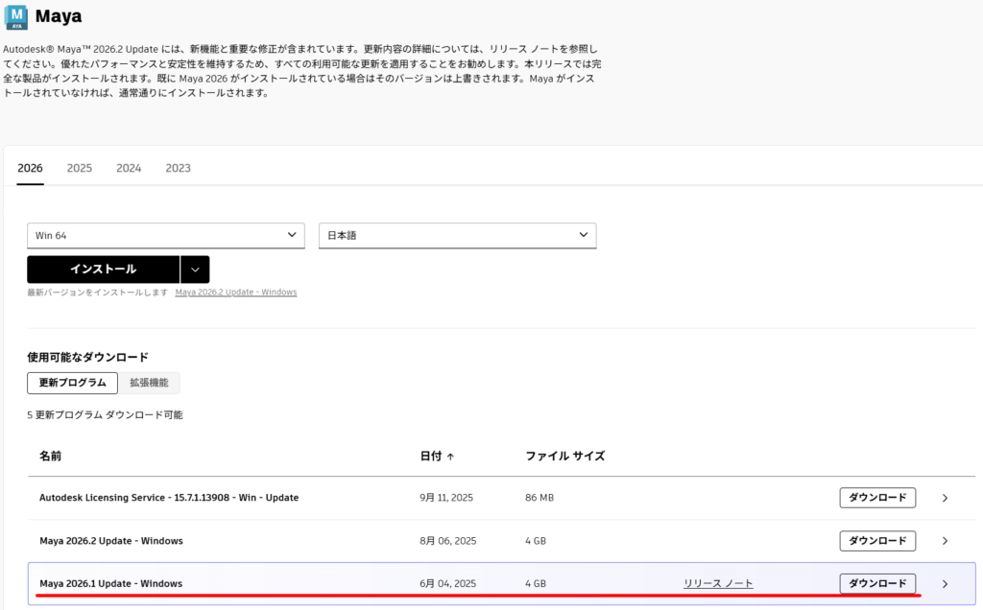Viewport: 983px width, 610px height.
Task: Switch to the 2025 version tab
Action: click(x=80, y=168)
